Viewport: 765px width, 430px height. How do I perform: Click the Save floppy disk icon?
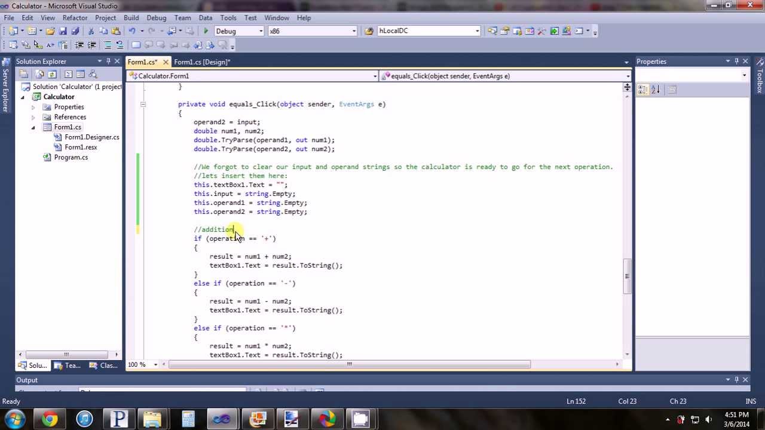pos(63,31)
